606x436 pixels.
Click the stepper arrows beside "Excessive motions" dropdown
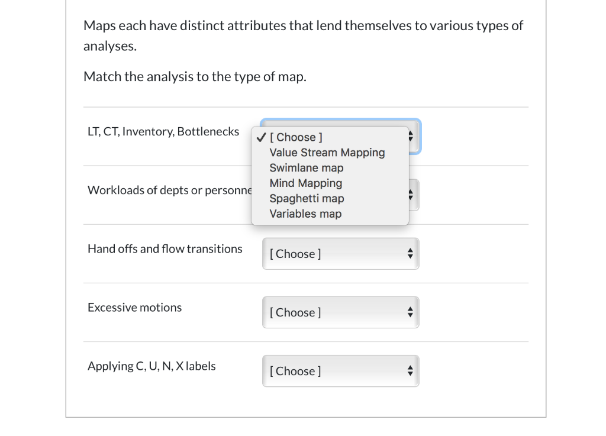tap(410, 312)
